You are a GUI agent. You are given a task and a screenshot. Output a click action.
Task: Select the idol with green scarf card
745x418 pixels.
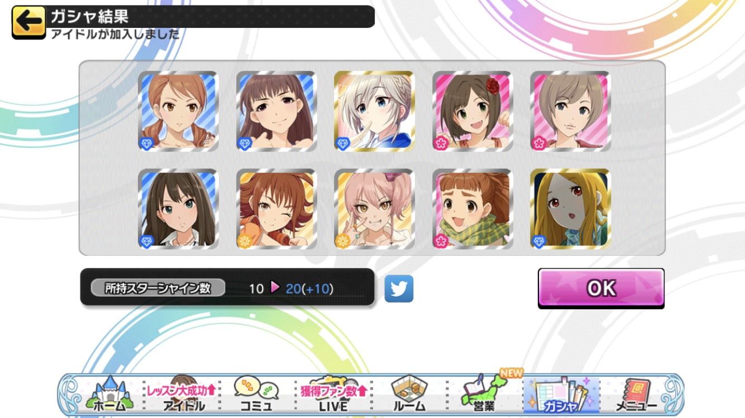click(472, 209)
